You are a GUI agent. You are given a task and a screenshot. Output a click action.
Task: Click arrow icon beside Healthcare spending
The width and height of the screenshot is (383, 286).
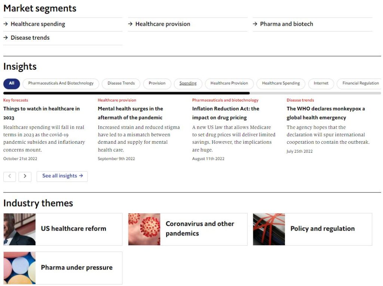click(6, 24)
